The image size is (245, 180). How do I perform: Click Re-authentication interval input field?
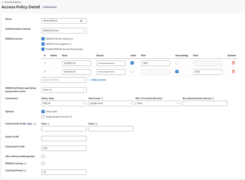point(205,103)
